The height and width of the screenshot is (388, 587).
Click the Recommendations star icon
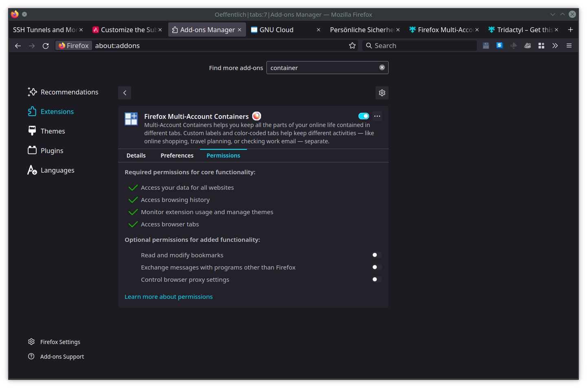32,92
